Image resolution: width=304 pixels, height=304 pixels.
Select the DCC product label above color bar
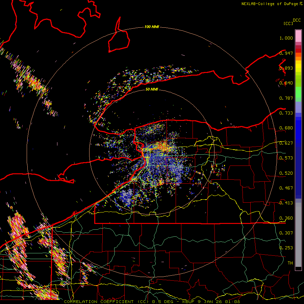click(297, 20)
